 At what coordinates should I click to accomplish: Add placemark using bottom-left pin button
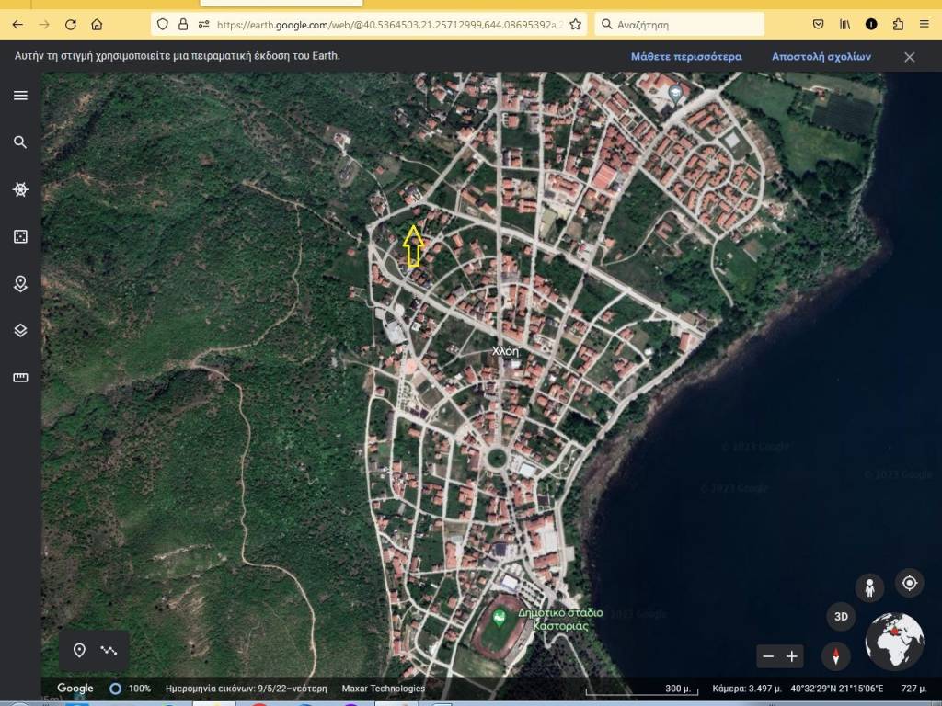point(79,651)
